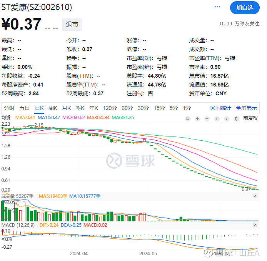This screenshot has width=267, height=261.
Task: Click the volume MA10:15777手 label
Action: click(85, 196)
